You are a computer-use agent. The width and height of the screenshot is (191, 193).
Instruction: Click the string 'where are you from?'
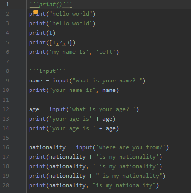pyautogui.click(x=131, y=147)
